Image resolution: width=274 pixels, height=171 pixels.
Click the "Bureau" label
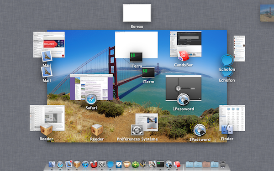[137, 26]
